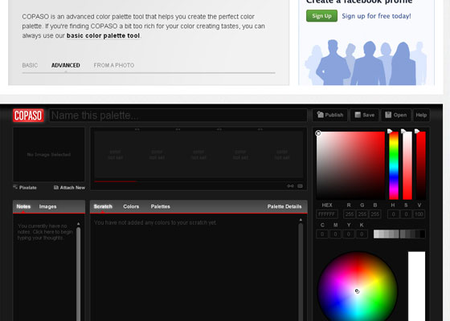Click the Name this palette field
This screenshot has width=450, height=321.
click(x=178, y=116)
